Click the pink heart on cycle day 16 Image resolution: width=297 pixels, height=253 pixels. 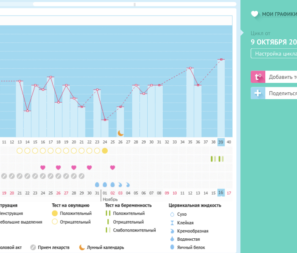[x=43, y=167]
